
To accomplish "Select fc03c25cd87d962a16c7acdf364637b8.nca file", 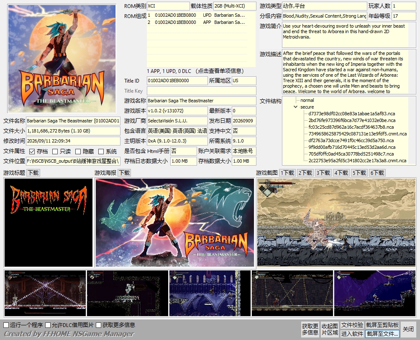I will pyautogui.click(x=351, y=127).
